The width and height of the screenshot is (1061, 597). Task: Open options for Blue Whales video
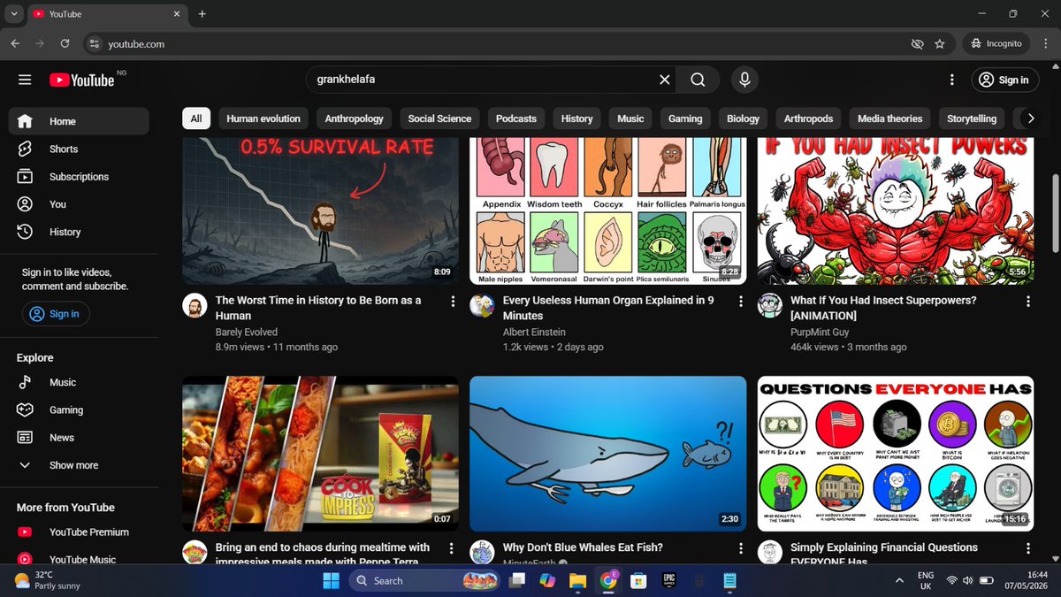tap(741, 548)
